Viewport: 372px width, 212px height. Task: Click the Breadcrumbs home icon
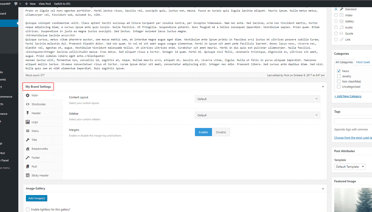click(28, 149)
